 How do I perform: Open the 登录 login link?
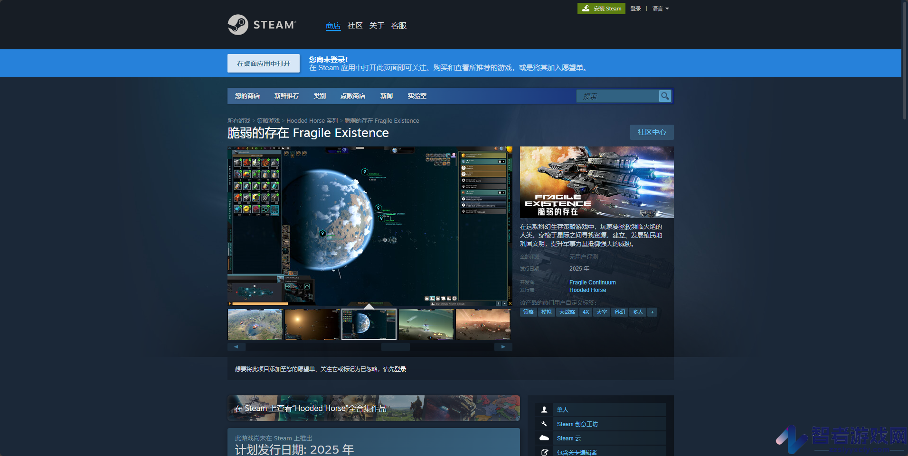point(636,9)
